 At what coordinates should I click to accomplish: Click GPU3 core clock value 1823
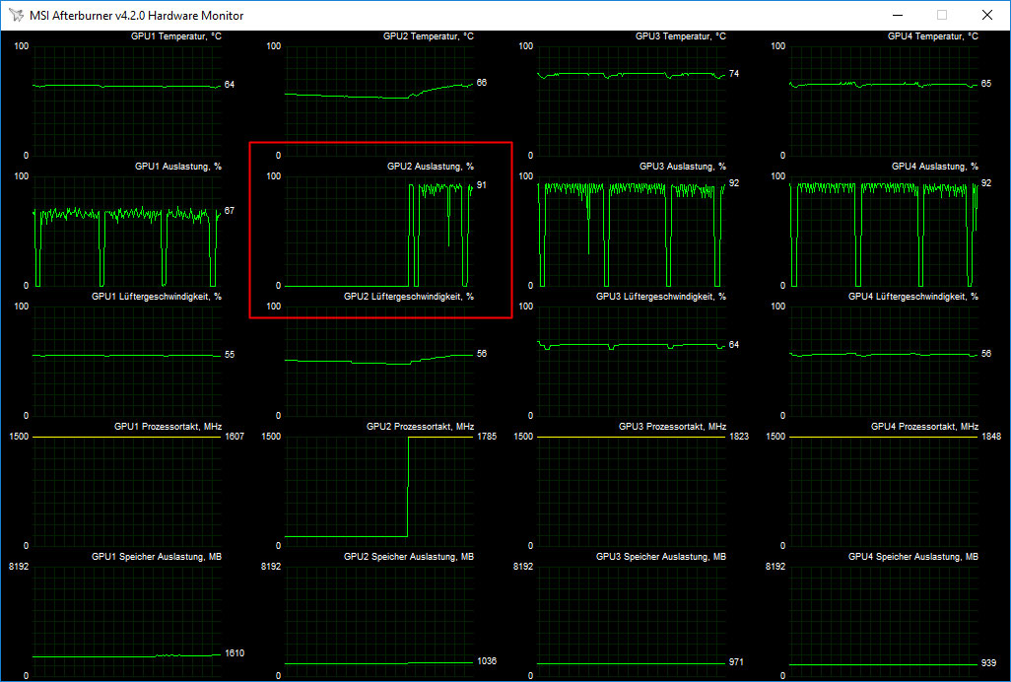(x=738, y=437)
